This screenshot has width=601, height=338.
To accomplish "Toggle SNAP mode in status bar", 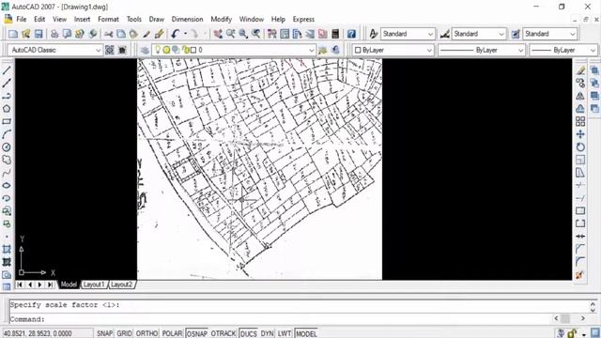I will pyautogui.click(x=104, y=333).
